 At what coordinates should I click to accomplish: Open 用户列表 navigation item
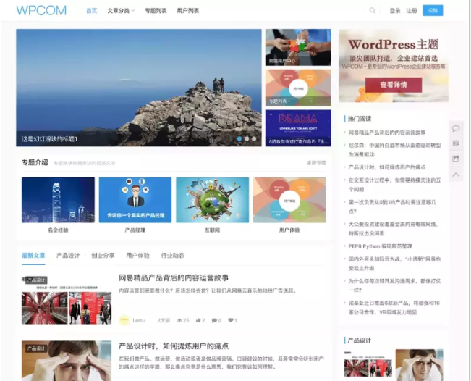(x=187, y=11)
